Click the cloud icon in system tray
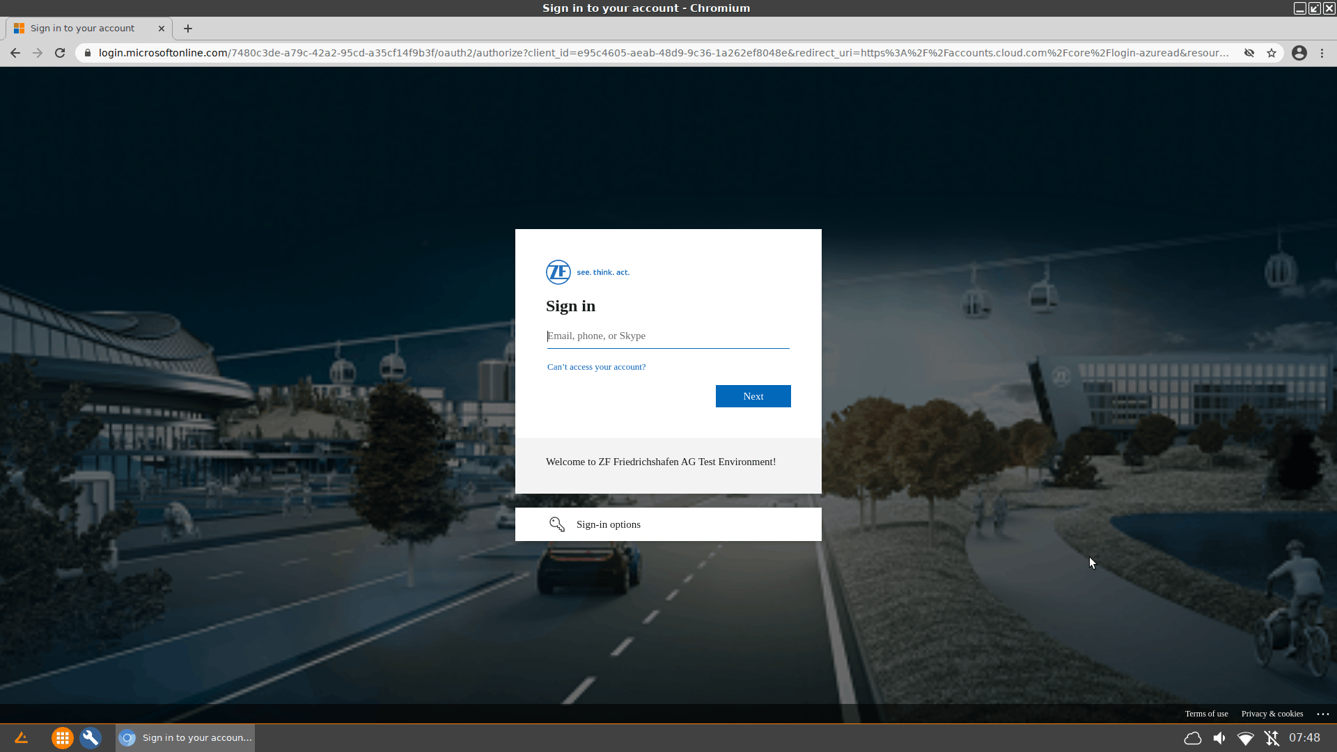Viewport: 1337px width, 752px height. point(1193,738)
